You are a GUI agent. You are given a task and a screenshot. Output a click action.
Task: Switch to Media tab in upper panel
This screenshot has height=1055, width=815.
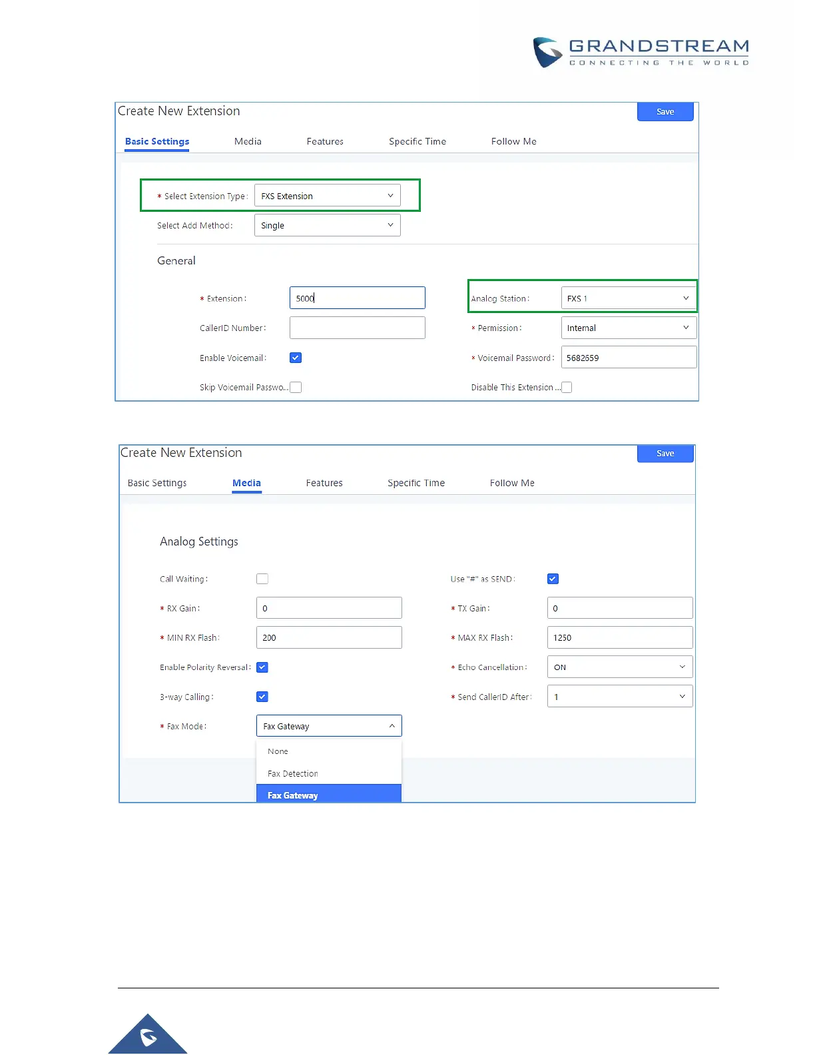click(x=248, y=141)
